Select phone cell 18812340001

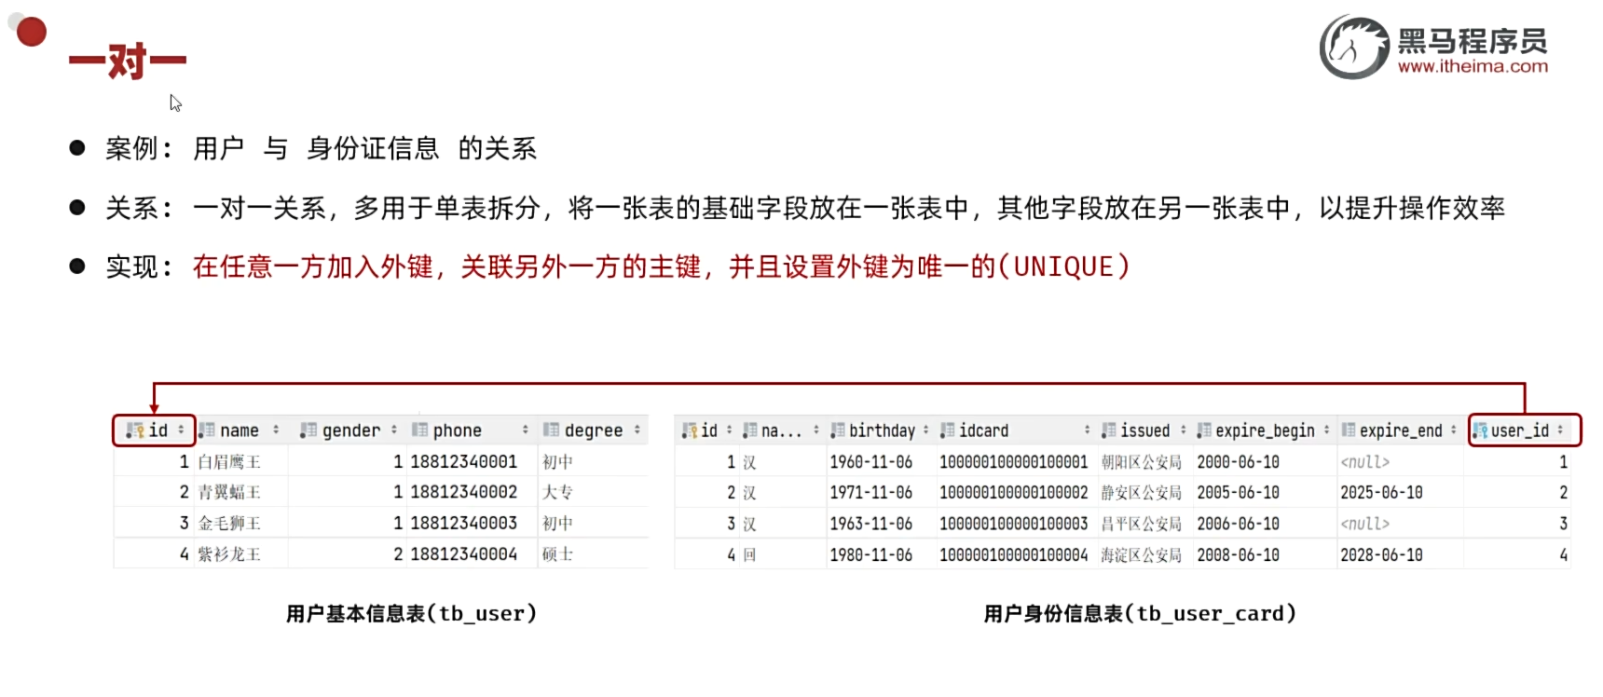point(463,462)
